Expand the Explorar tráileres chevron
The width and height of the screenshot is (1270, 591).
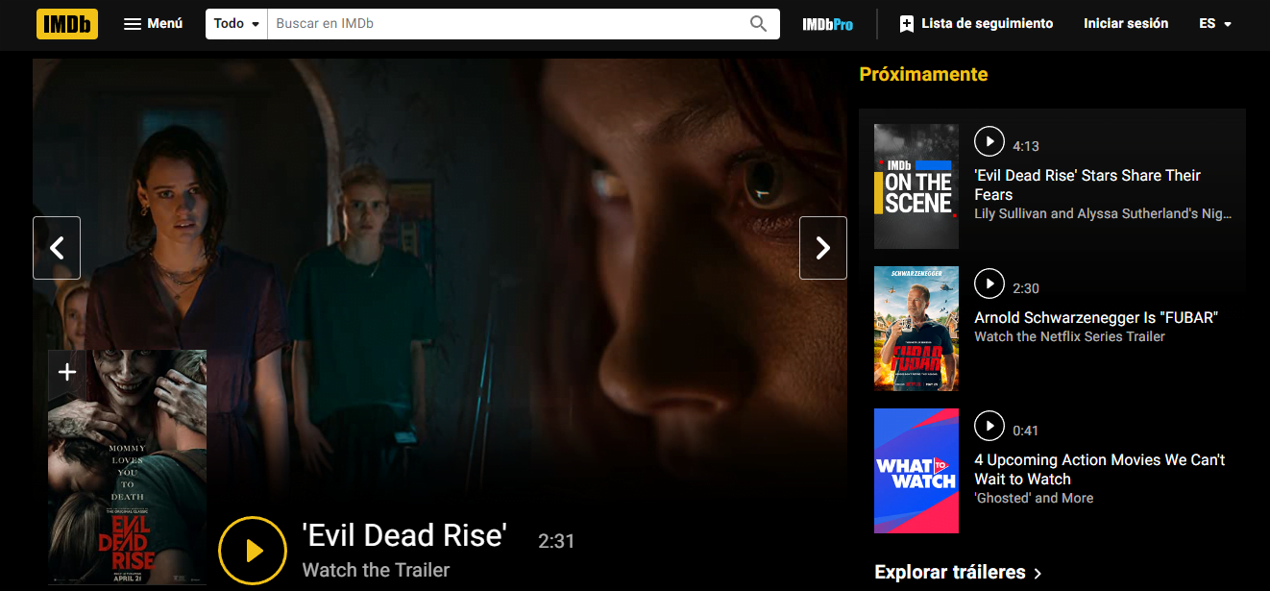1038,573
